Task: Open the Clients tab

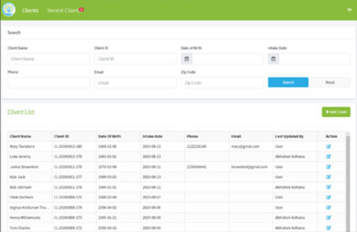Action: (30, 10)
